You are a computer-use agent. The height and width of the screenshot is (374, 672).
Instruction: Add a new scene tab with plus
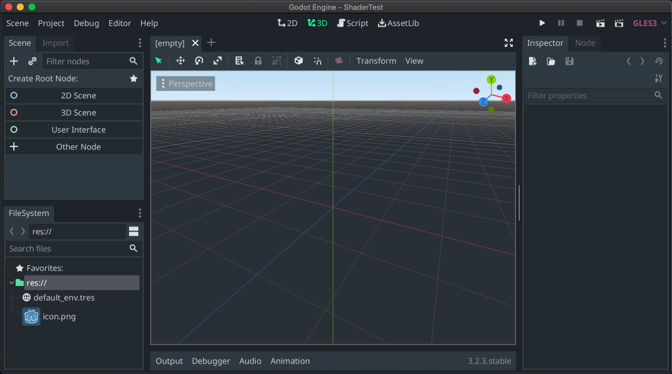211,42
